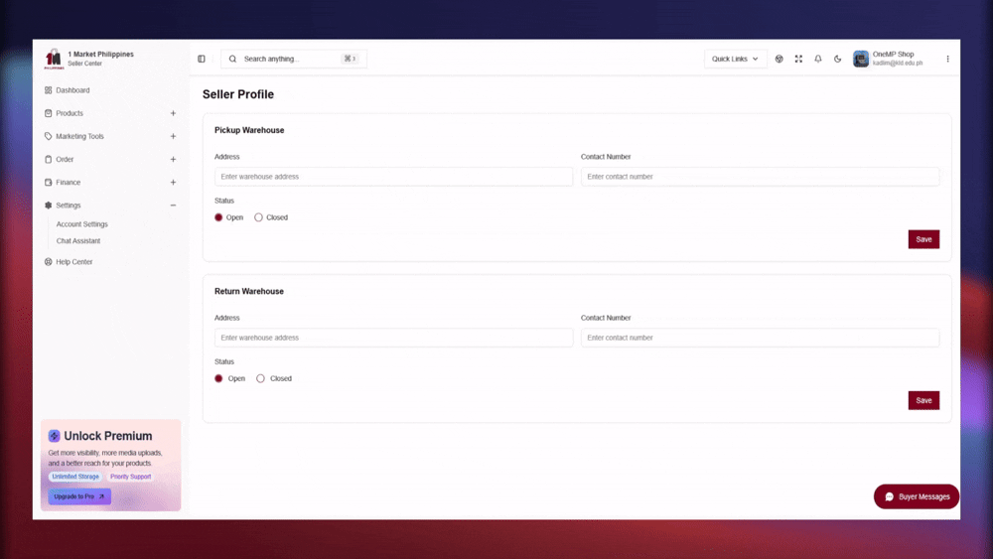Screen dimensions: 993x559
Task: Open the three-dot options menu
Action: pyautogui.click(x=947, y=59)
